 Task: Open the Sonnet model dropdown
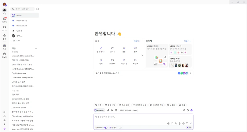tap(99, 128)
